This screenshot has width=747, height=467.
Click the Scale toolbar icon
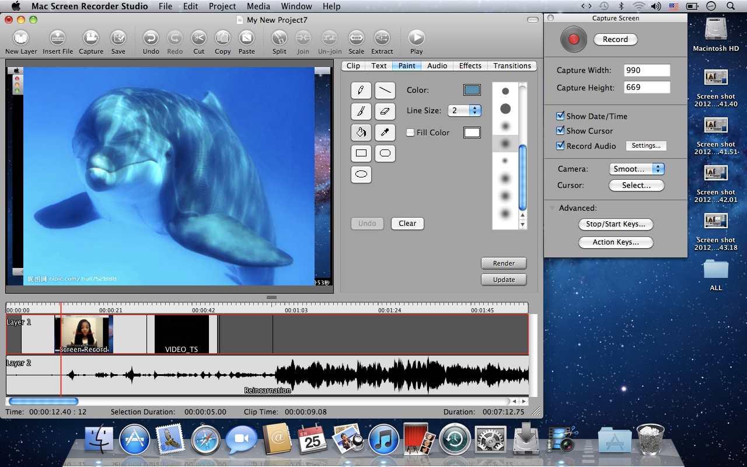[357, 39]
